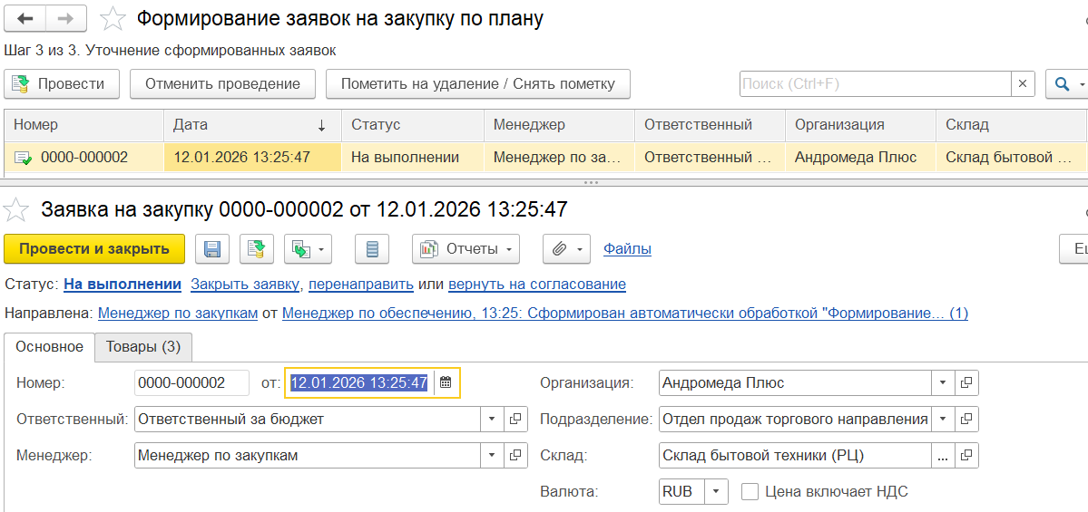
Task: Open the create-based-on icon menu
Action: (308, 248)
